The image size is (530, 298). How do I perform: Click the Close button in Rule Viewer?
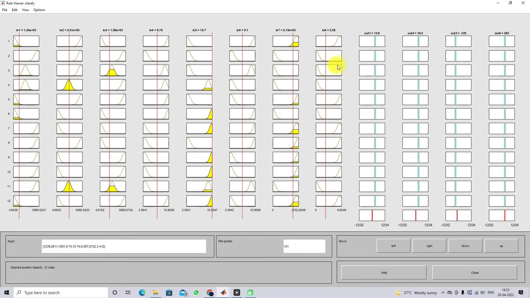(475, 272)
